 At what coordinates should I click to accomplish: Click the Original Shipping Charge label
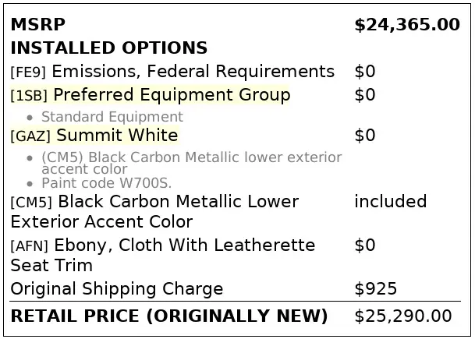point(116,289)
